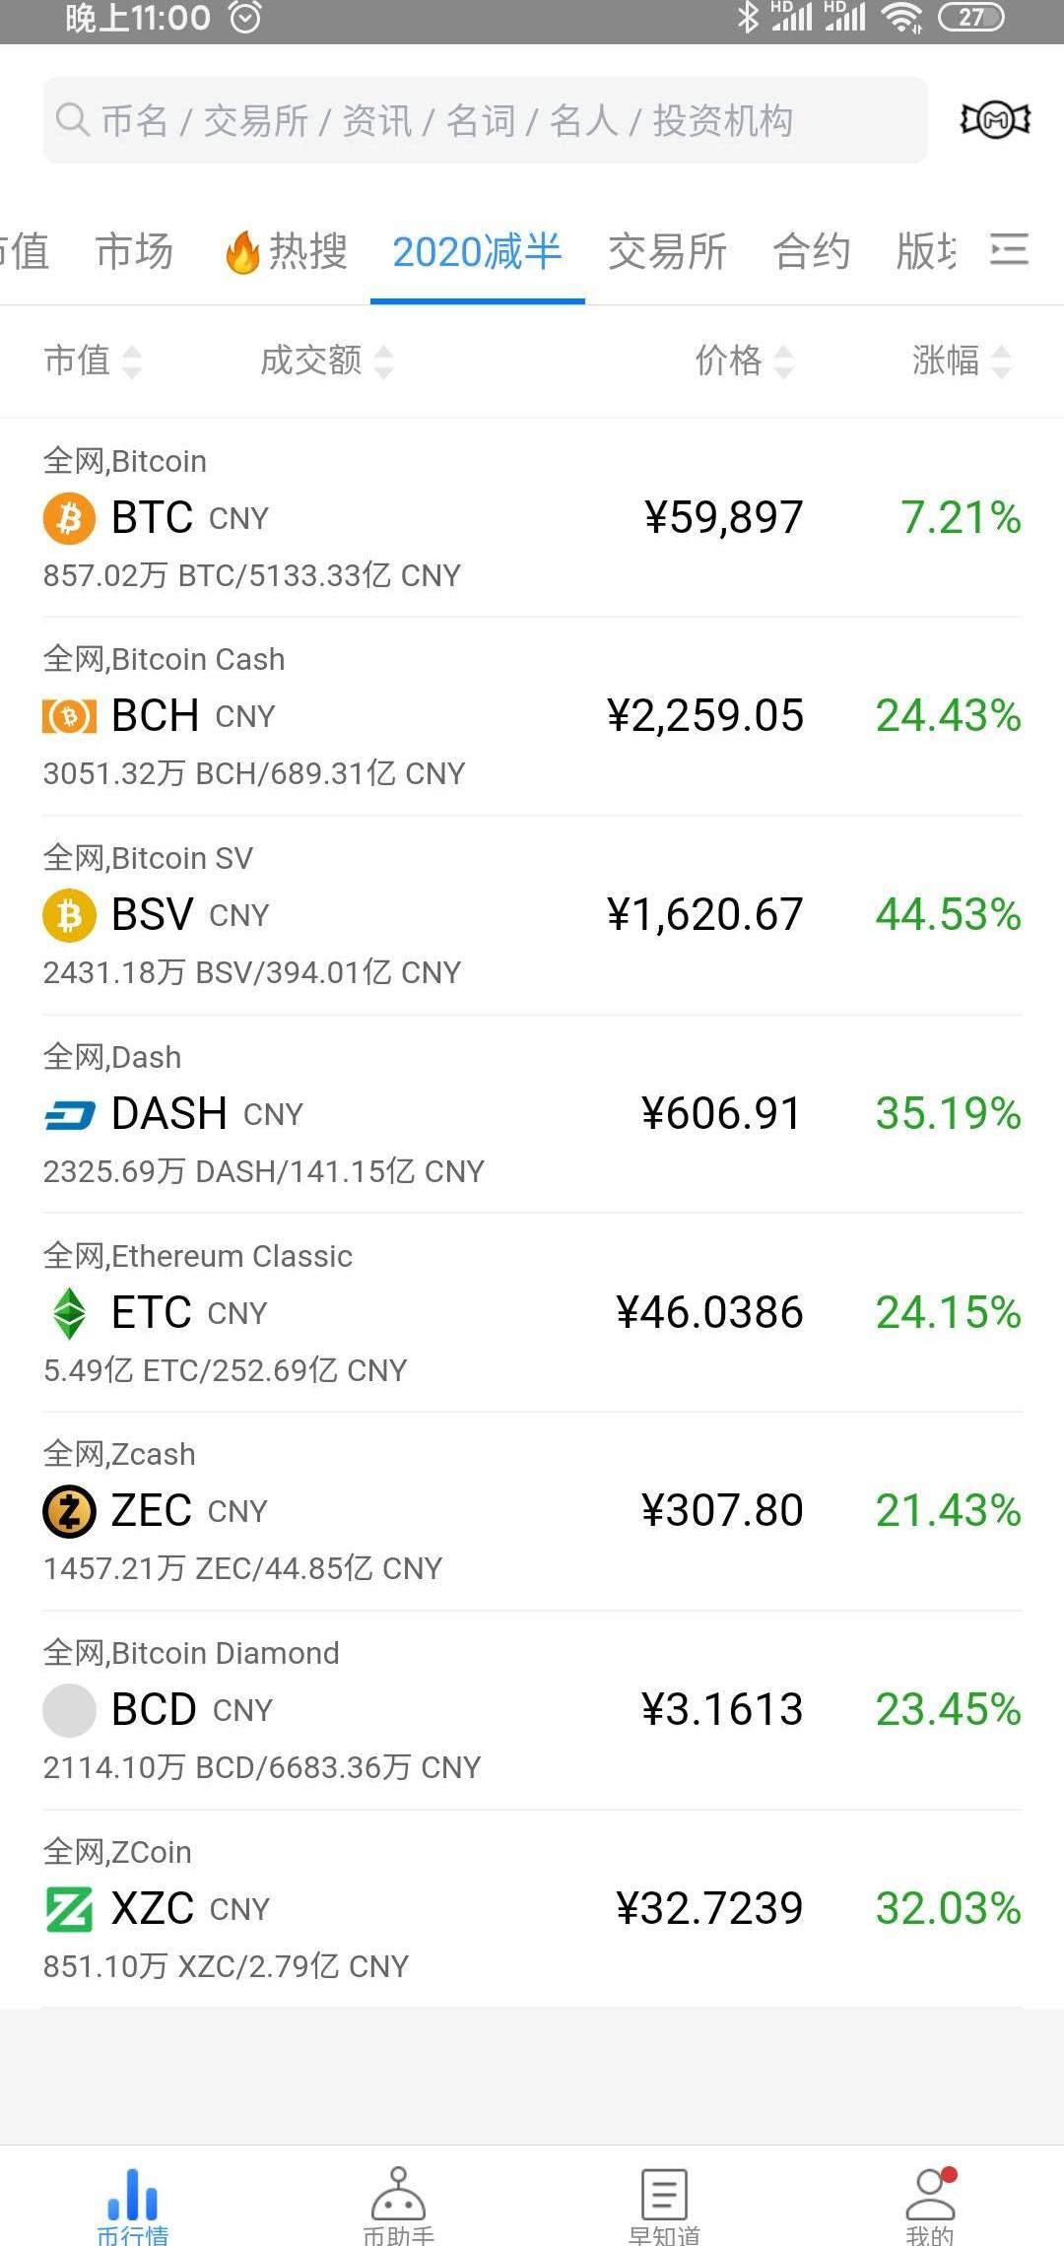Tap the Bitcoin coin logo
Screen dimensions: 1064x2246
(x=69, y=518)
